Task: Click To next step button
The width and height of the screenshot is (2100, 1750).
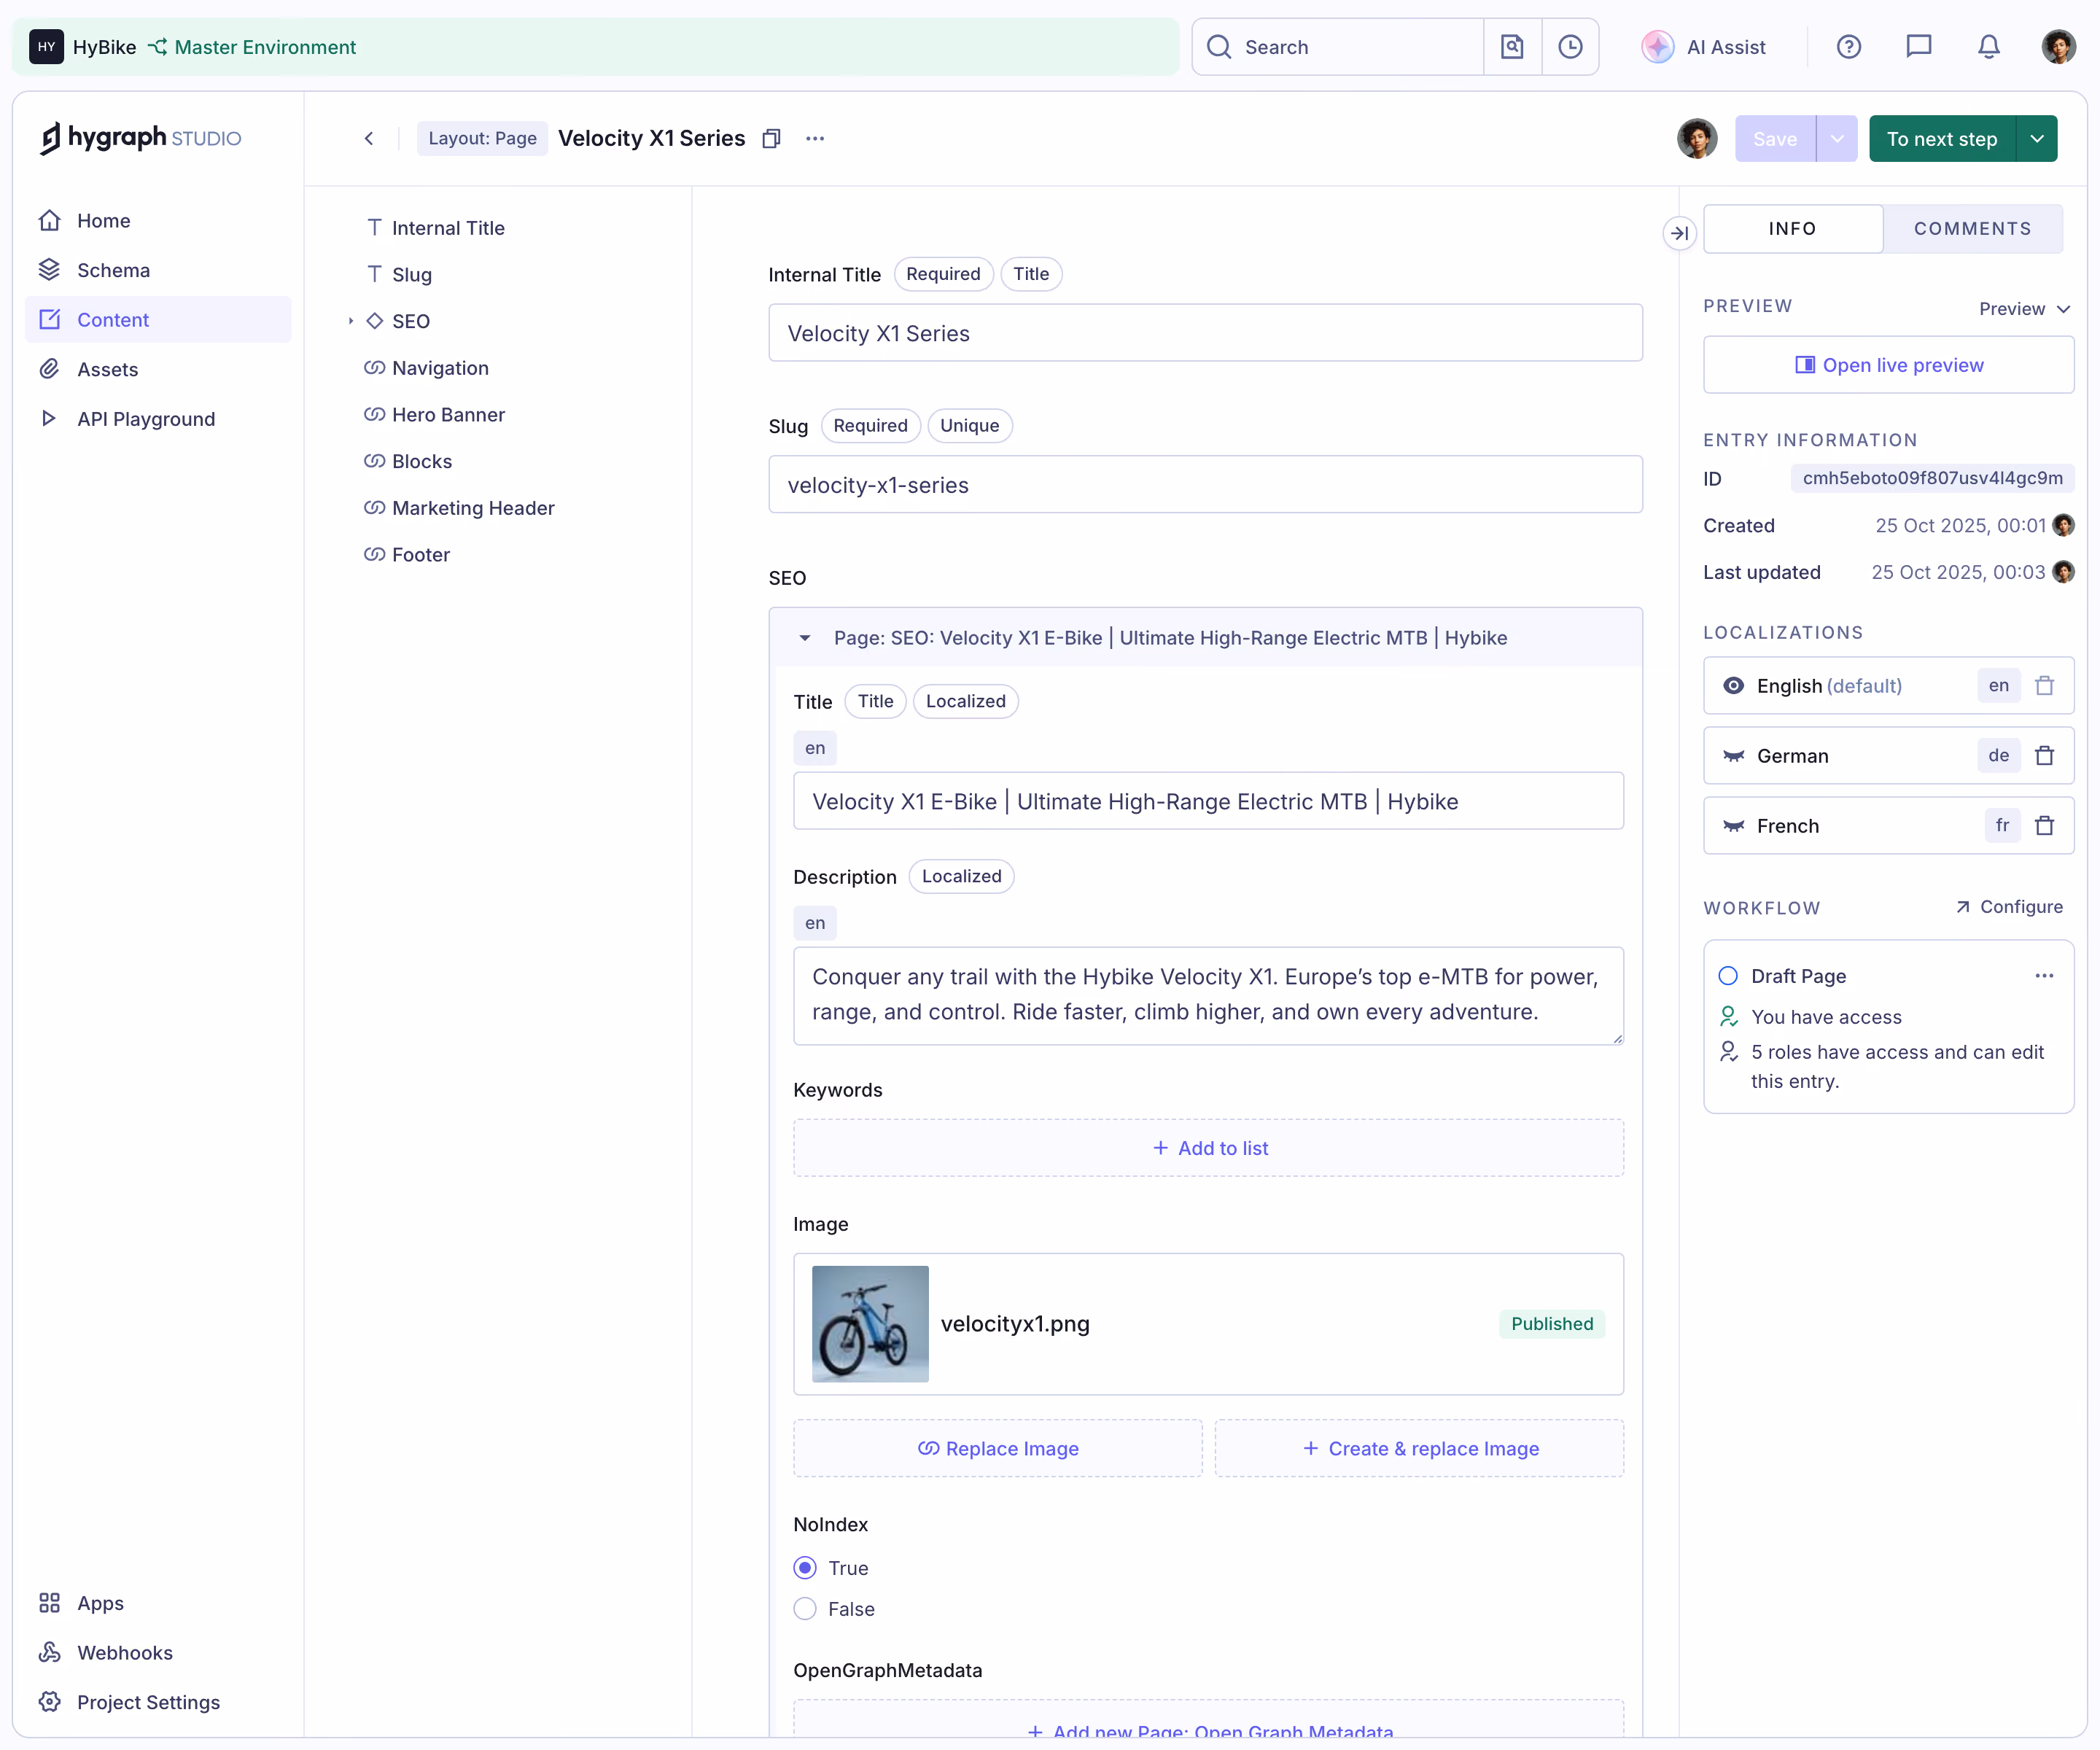Action: point(1942,139)
